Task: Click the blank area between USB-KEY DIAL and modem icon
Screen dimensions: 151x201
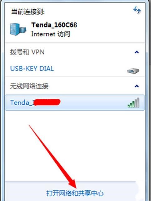Action: pos(90,69)
